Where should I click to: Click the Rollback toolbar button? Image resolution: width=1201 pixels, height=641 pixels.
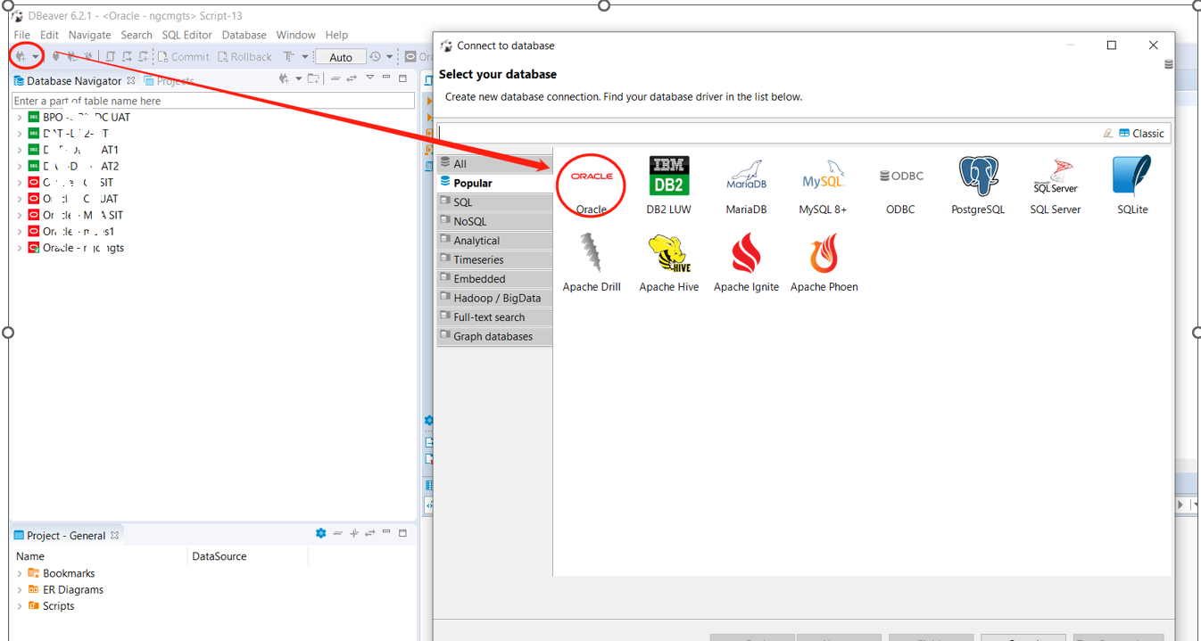click(x=244, y=57)
